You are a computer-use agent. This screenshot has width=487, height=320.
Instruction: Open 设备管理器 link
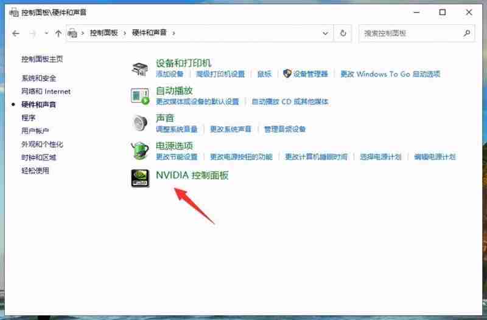(310, 74)
